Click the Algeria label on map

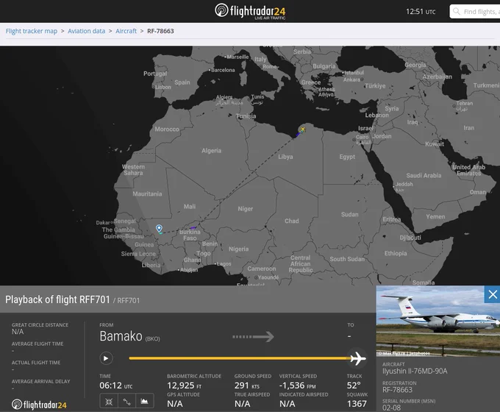(x=212, y=151)
